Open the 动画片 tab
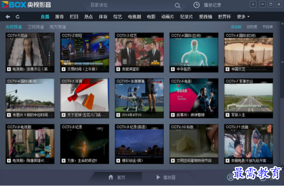 (x=167, y=17)
